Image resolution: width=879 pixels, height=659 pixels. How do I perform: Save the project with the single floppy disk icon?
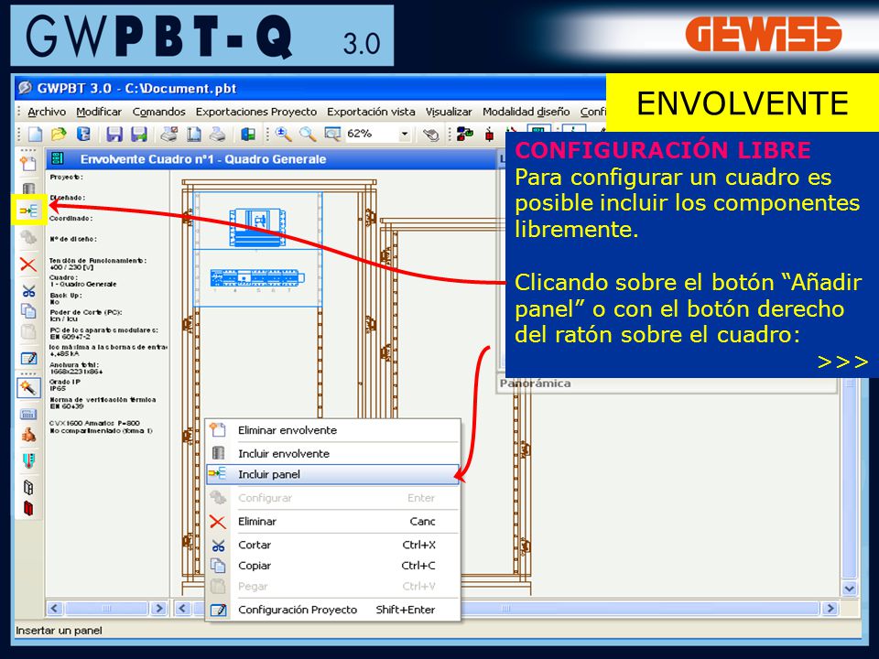(114, 135)
